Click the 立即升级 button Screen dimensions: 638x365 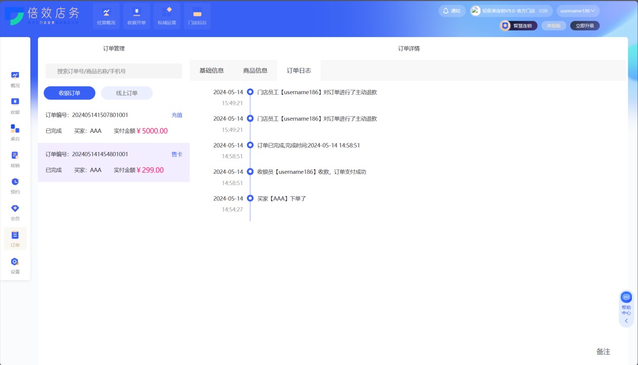tap(584, 25)
